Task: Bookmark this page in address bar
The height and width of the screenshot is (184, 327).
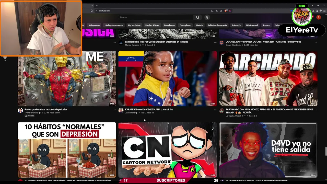Action: click(91, 11)
